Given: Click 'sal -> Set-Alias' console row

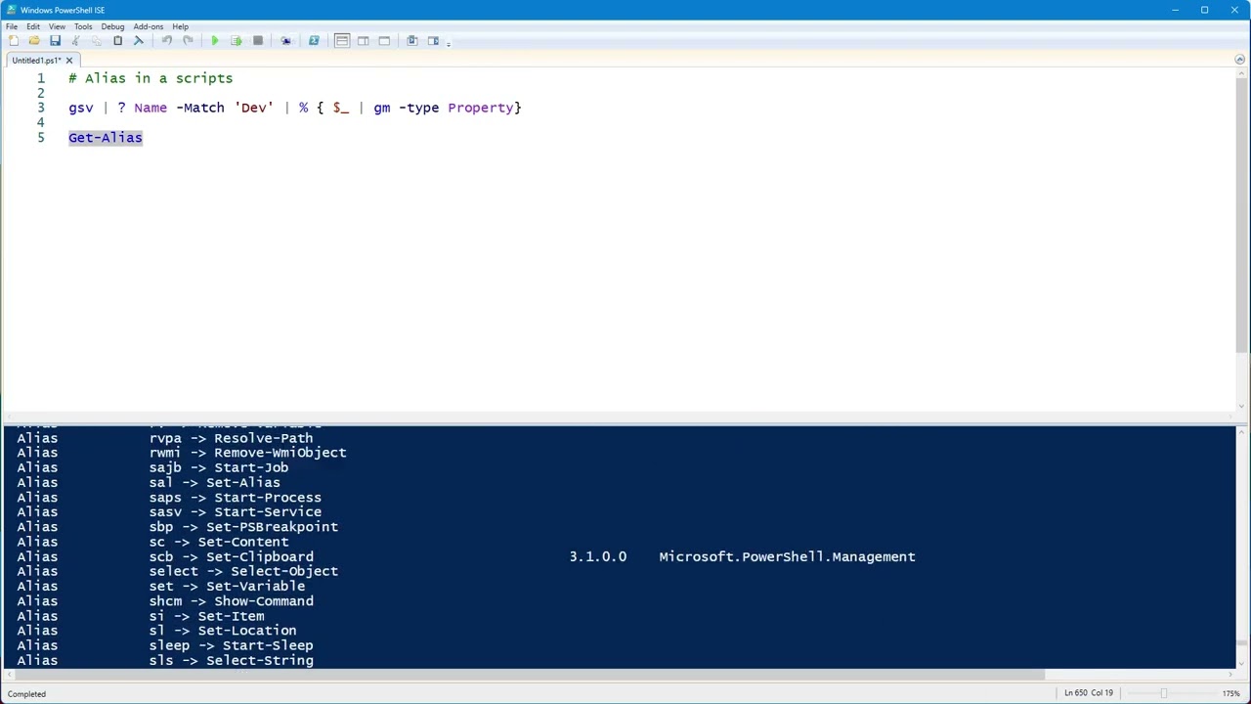Looking at the screenshot, I should tap(215, 482).
